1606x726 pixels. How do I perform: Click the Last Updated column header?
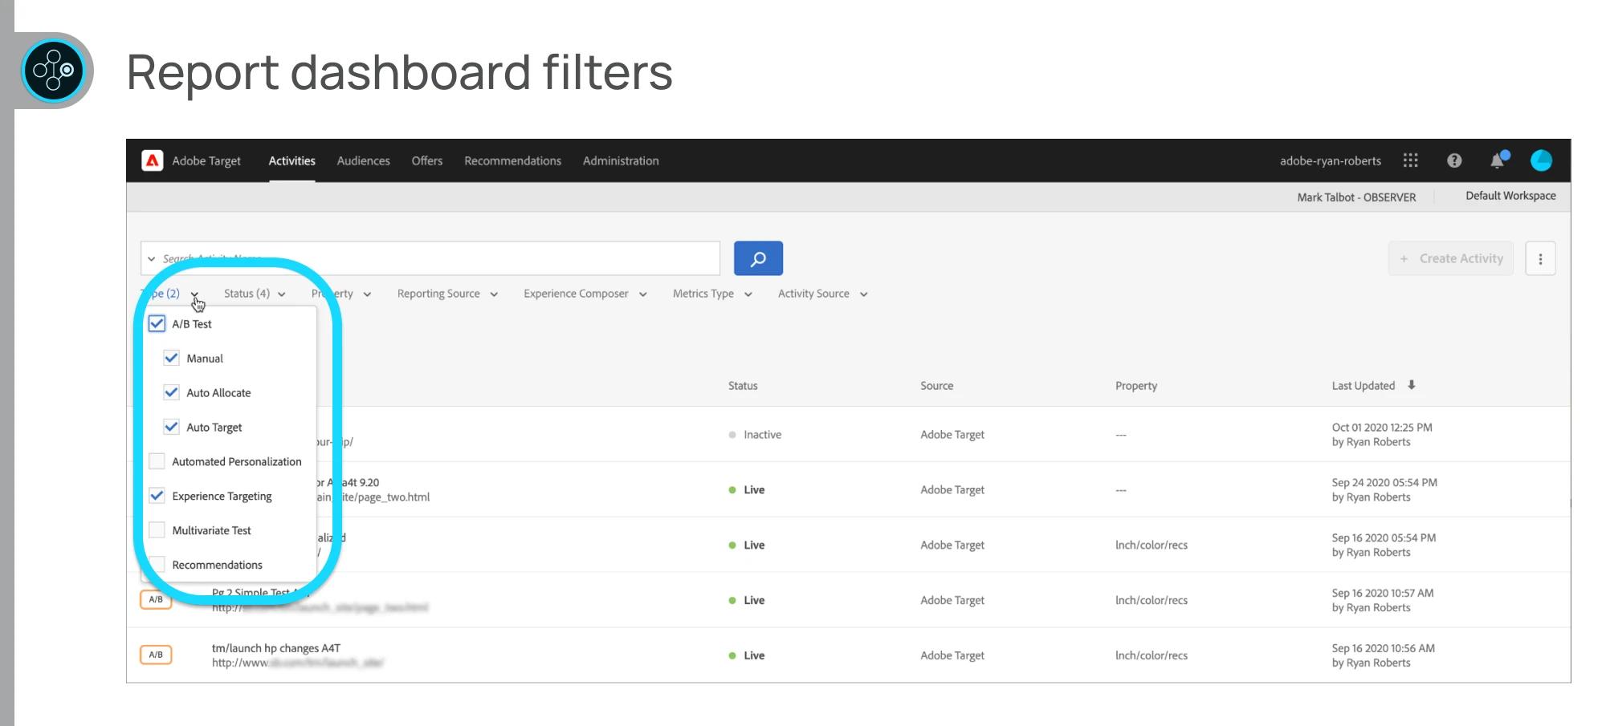tap(1363, 385)
